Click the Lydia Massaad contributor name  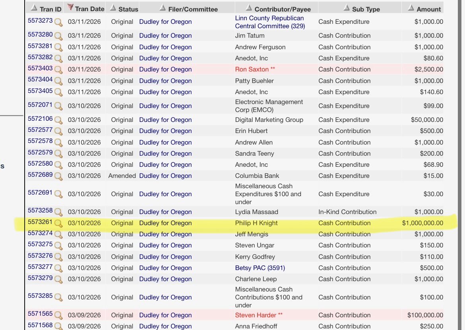tap(256, 212)
